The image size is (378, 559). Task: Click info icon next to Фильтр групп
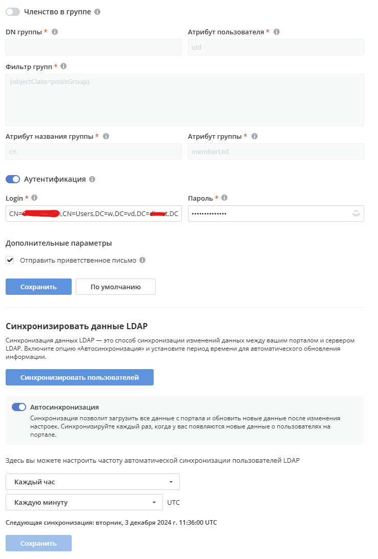click(x=64, y=67)
